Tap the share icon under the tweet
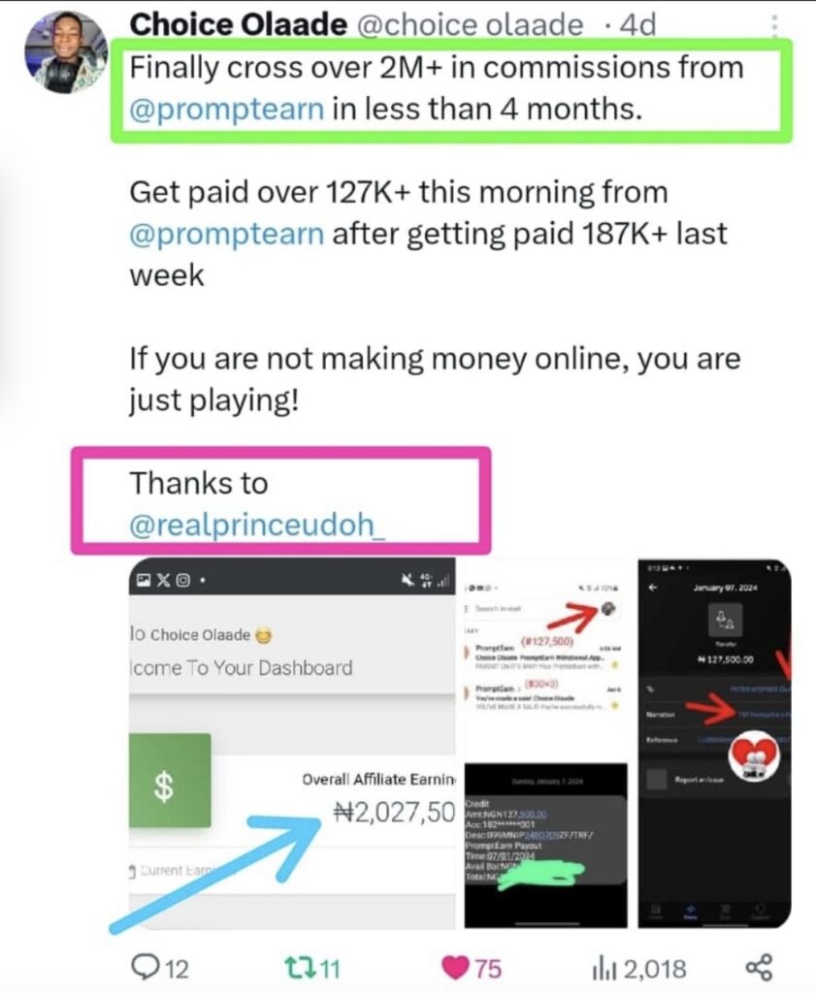The width and height of the screenshot is (816, 993). tap(759, 967)
